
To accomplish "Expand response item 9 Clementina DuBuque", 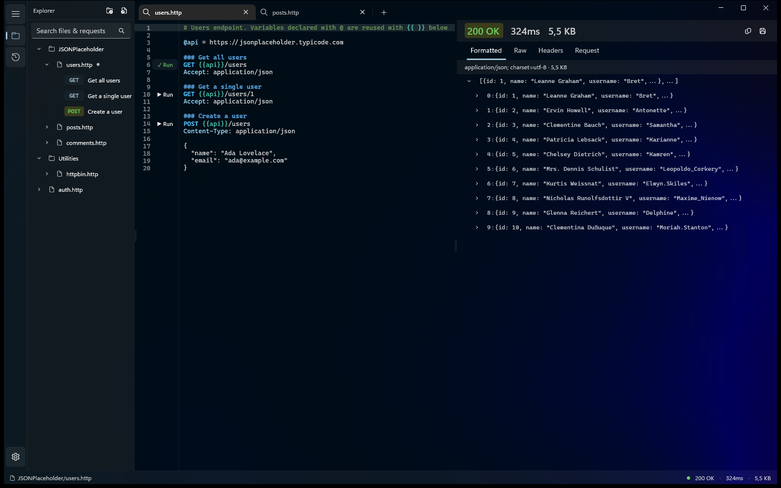I will 477,227.
